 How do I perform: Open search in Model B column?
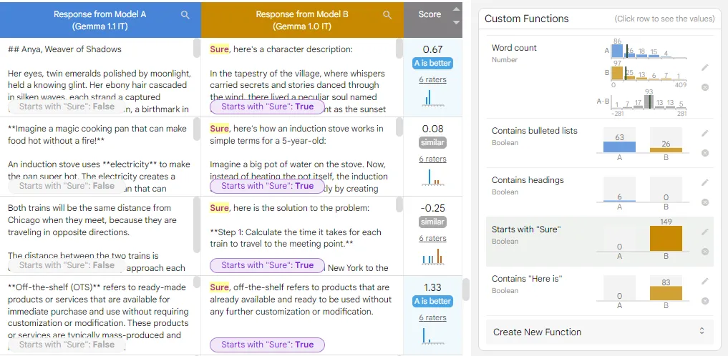[x=387, y=15]
